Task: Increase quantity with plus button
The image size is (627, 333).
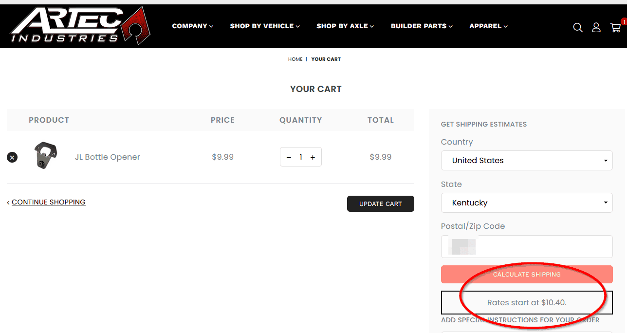Action: [313, 157]
